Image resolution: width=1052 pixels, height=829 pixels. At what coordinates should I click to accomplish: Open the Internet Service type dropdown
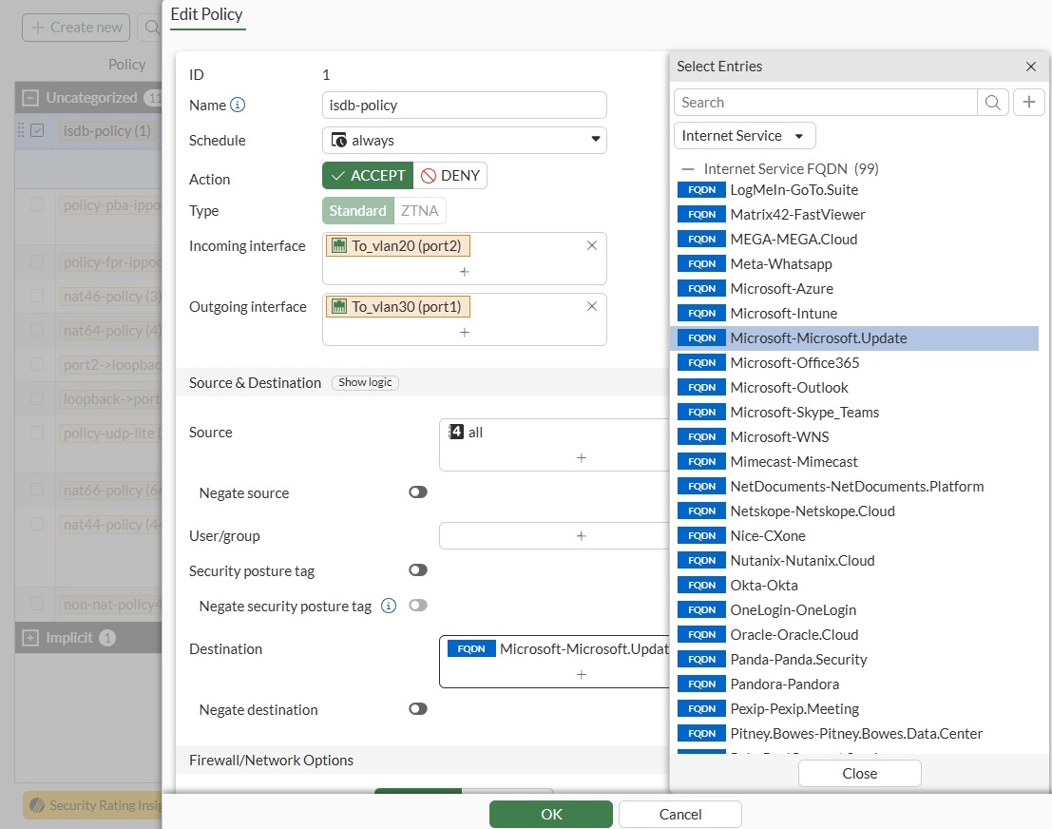pyautogui.click(x=744, y=136)
